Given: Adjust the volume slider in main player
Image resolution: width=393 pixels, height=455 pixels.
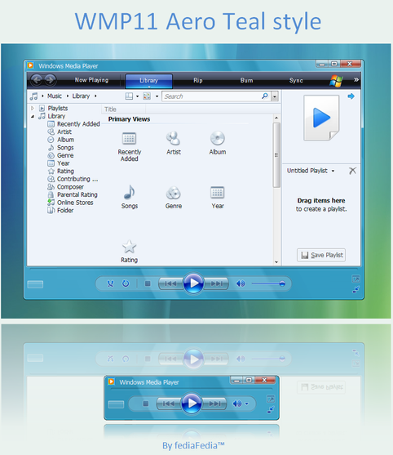Looking at the screenshot, I should (268, 283).
